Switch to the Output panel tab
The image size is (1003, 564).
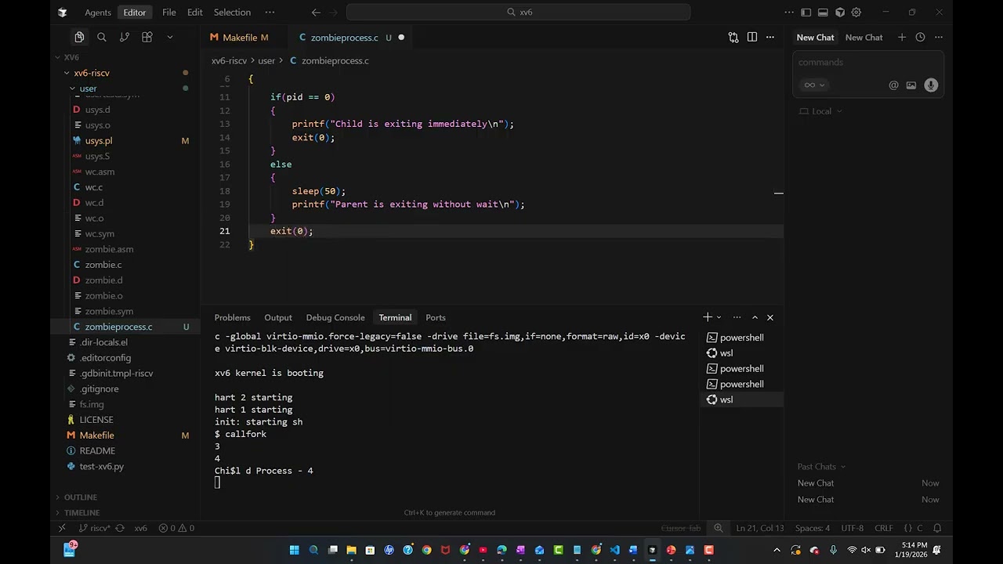[278, 317]
